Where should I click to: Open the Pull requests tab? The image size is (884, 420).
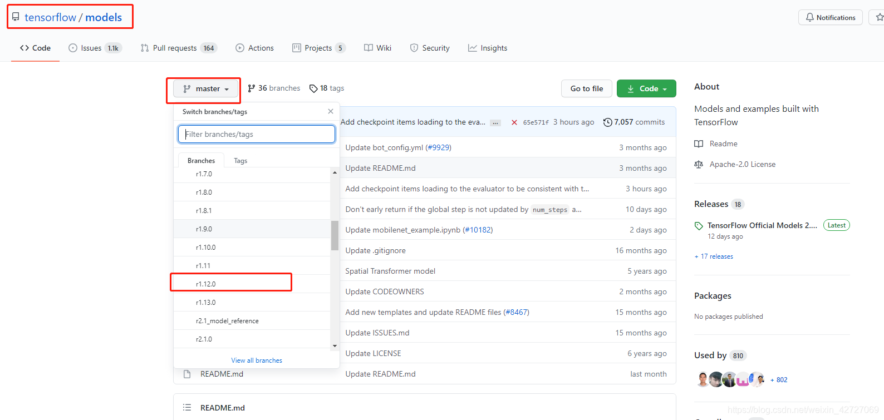coord(178,48)
